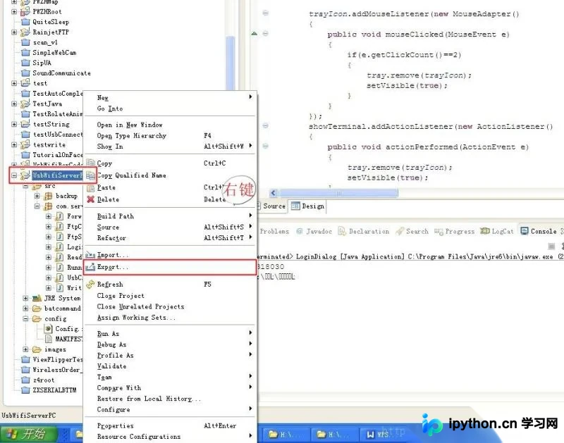564x443 pixels.
Task: Select the QuiteSleep project
Action: pos(45,22)
